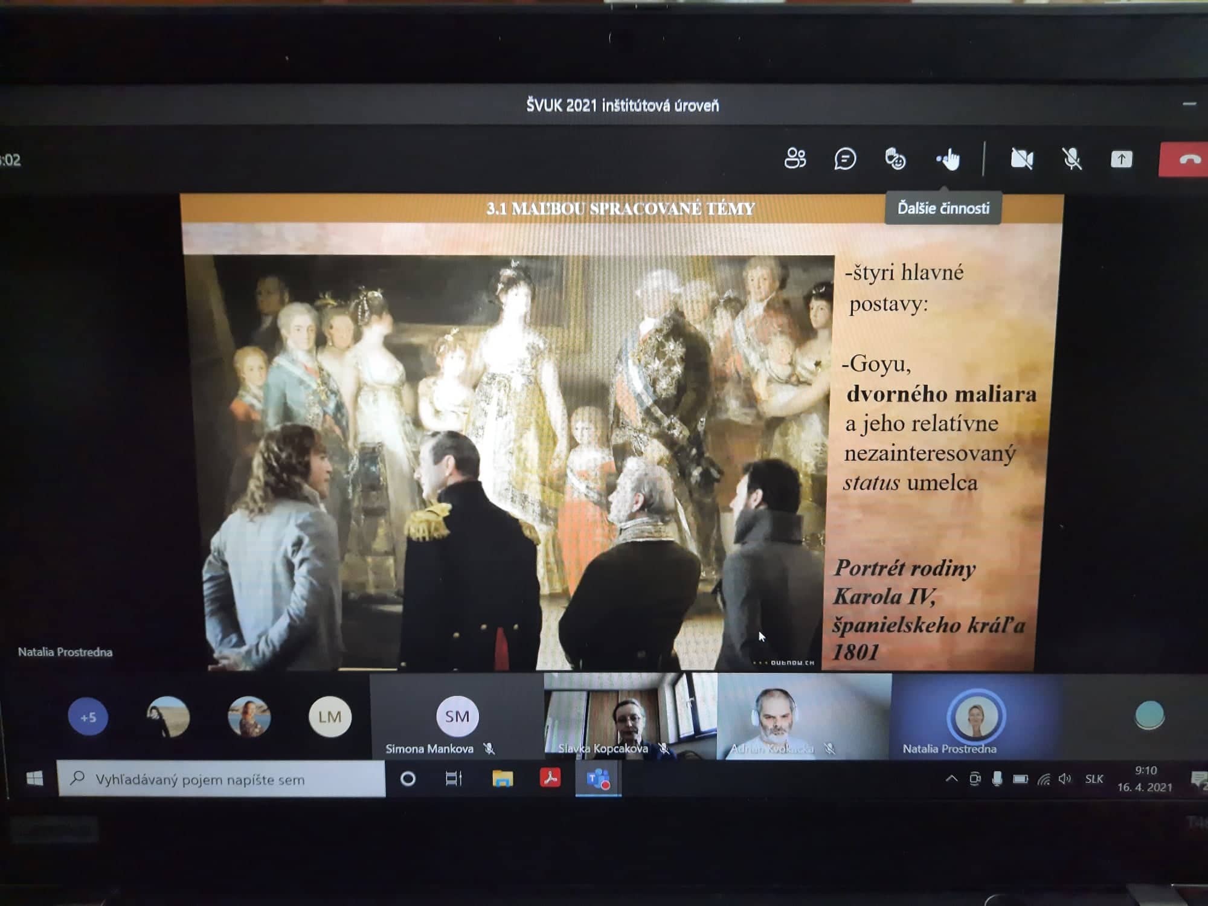Select the Simona Mankova participant tile
This screenshot has height=906, width=1208.
[x=457, y=716]
